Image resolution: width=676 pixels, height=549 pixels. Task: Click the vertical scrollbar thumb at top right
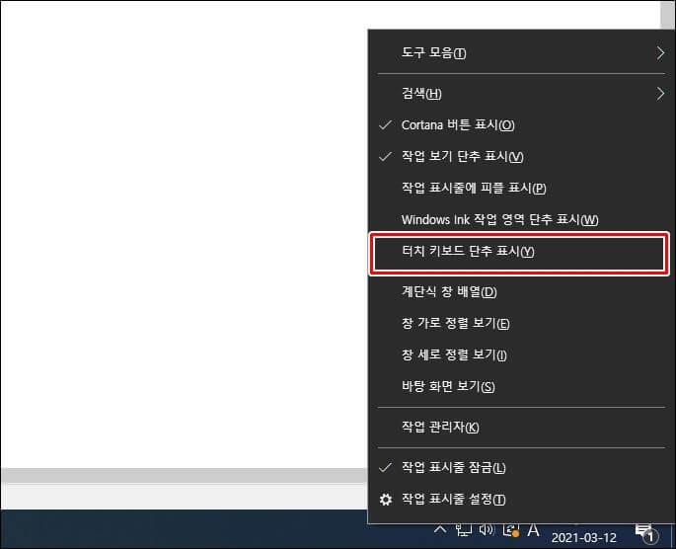(667, 15)
